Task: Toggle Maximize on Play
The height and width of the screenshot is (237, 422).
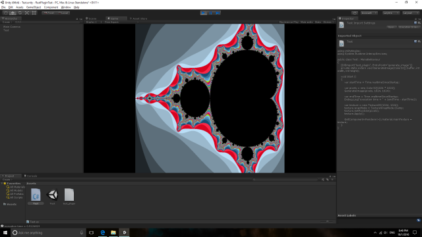Action: (x=289, y=22)
